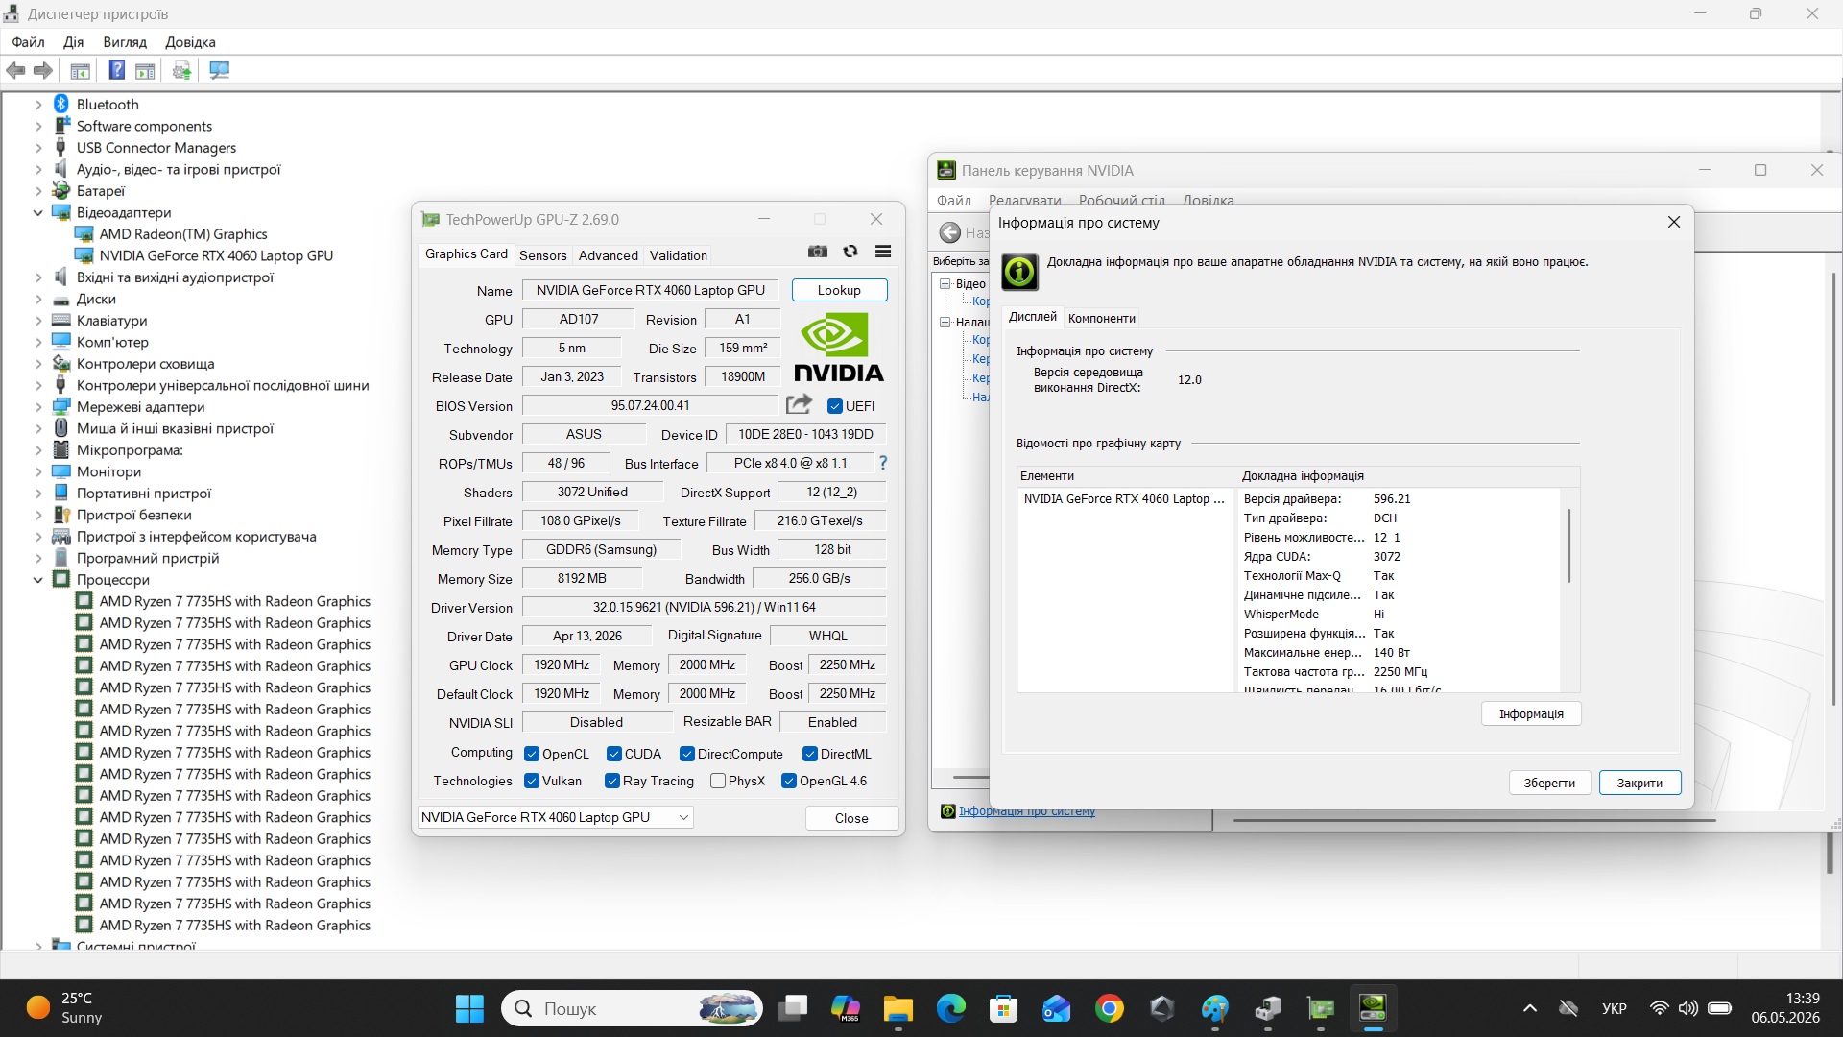The width and height of the screenshot is (1843, 1037).
Task: Collapse the Відео node in NVIDIA tree
Action: [x=945, y=284]
